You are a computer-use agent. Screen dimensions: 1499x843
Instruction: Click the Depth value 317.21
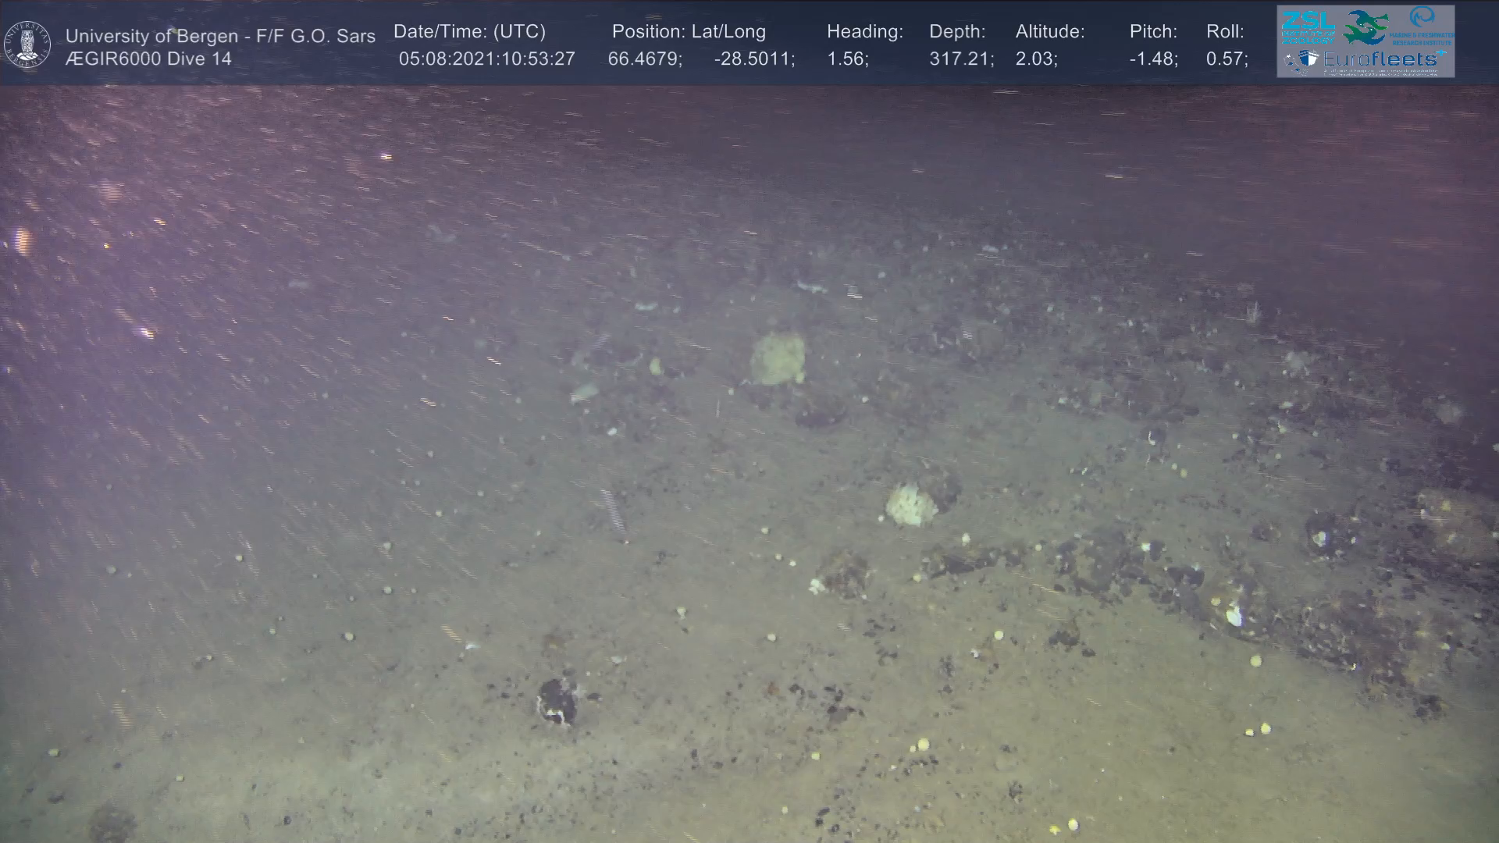pyautogui.click(x=960, y=59)
